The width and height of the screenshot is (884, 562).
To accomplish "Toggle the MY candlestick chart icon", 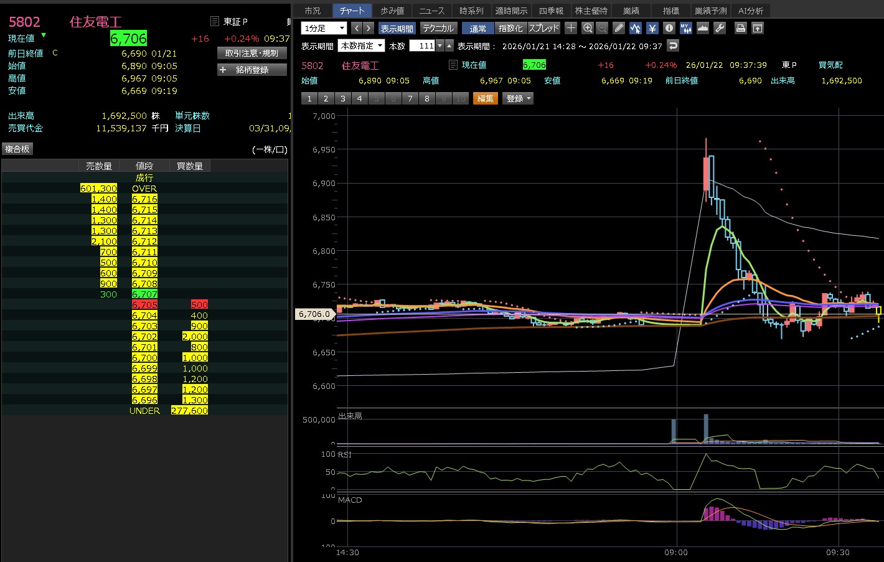I will 686,28.
